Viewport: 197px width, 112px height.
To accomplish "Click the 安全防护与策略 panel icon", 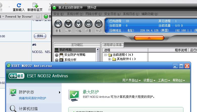I will [x=61, y=55].
